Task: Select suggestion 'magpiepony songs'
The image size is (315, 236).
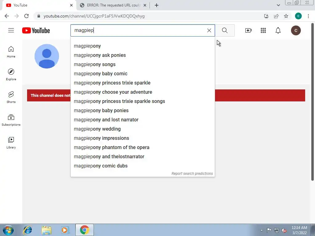Action: pos(143,65)
